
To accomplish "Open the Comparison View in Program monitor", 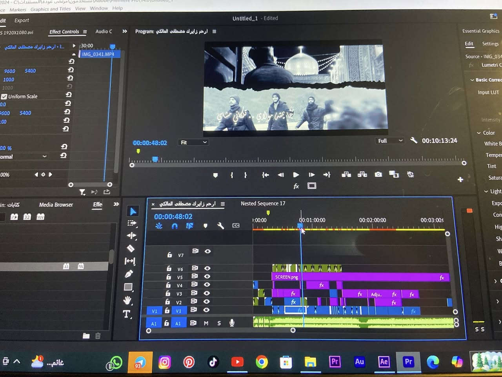I will point(394,174).
